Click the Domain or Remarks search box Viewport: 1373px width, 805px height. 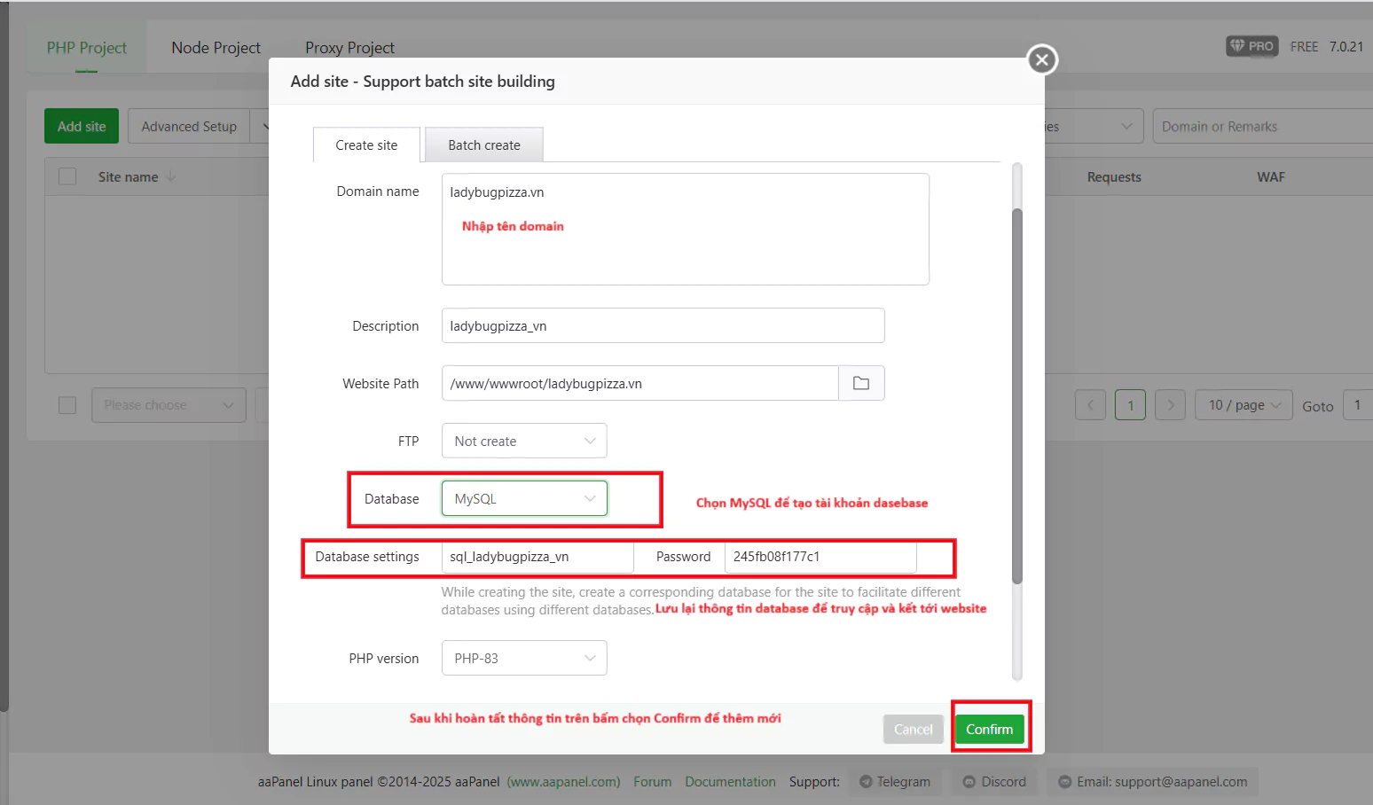pos(1263,126)
